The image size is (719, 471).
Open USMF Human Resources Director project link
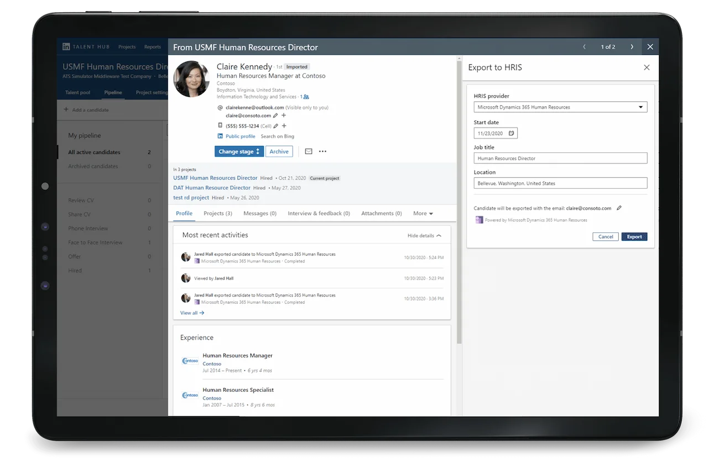coord(215,178)
